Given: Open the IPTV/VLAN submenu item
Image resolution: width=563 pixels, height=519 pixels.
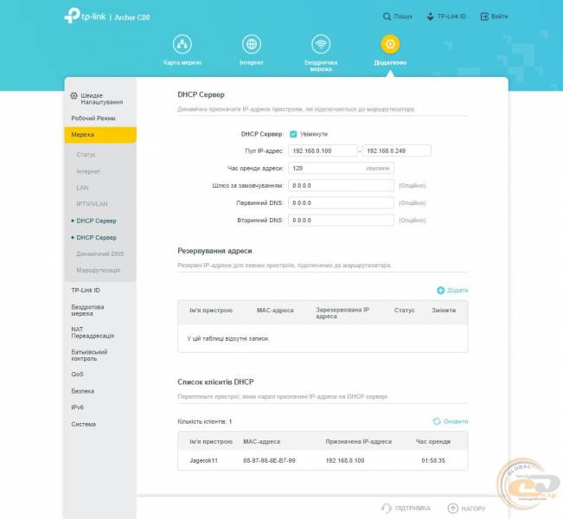Looking at the screenshot, I should [92, 204].
